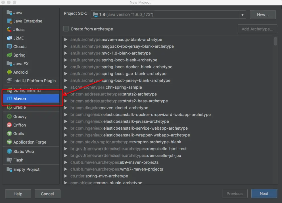Screen dimensions: 282x203
Task: Click the Android robot icon
Action: click(9, 72)
